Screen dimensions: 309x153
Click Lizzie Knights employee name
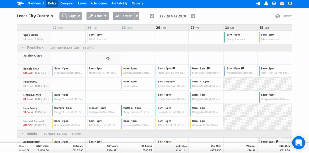pyautogui.click(x=32, y=95)
